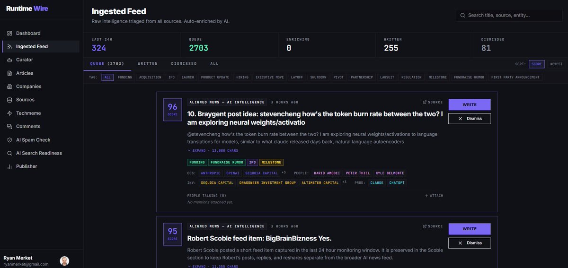Click the Articles document icon

coord(9,73)
